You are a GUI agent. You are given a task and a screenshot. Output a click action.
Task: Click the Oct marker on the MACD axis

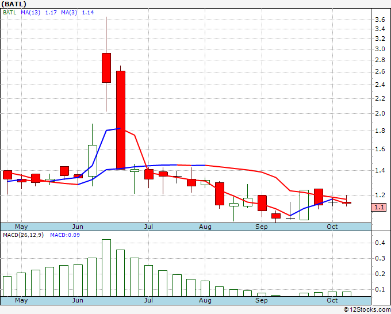tap(332, 300)
